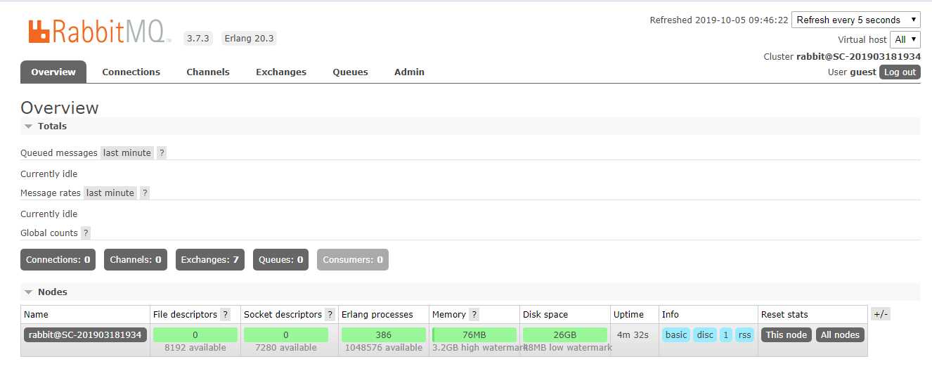Click the Overview page heading
The width and height of the screenshot is (932, 371).
[60, 108]
